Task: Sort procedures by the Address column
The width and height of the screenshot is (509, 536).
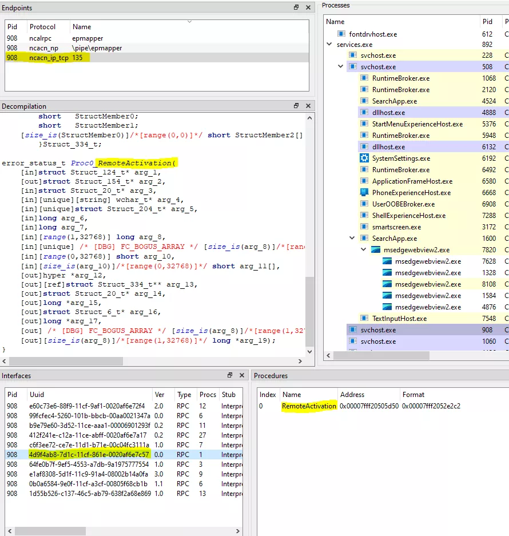Action: tap(368, 395)
